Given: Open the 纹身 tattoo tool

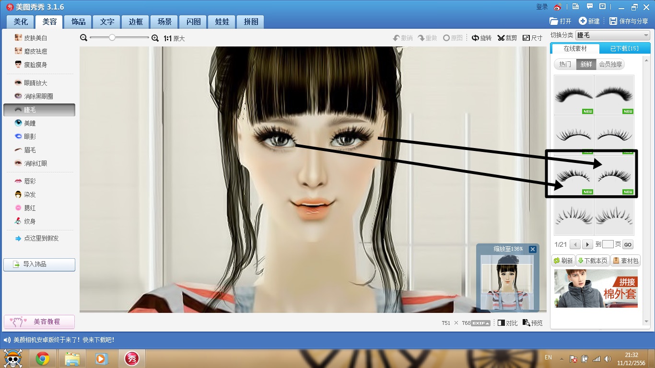Looking at the screenshot, I should 25,221.
